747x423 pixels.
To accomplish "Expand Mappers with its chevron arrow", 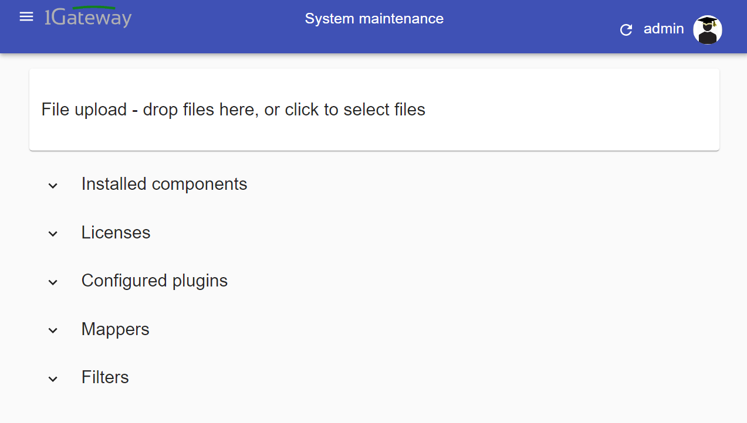I will (53, 330).
